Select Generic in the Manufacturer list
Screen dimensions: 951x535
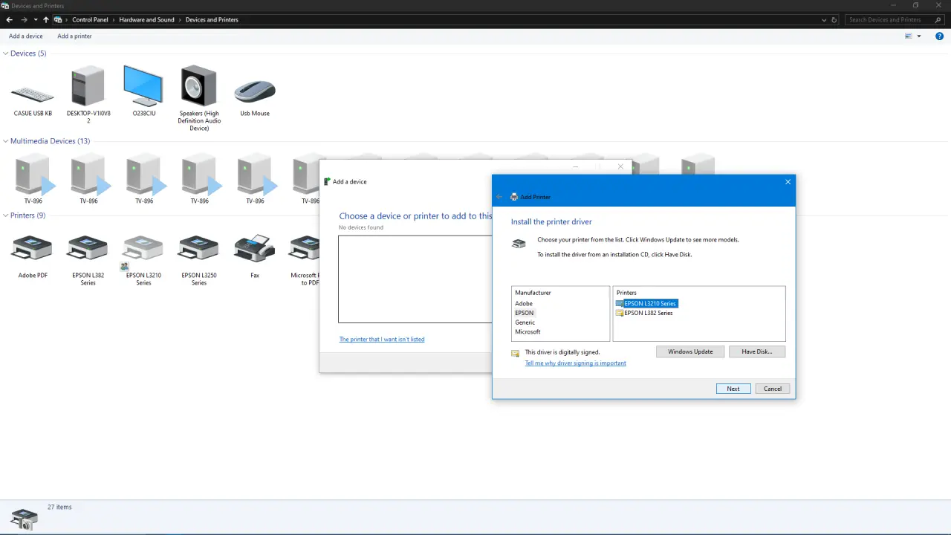tap(525, 322)
